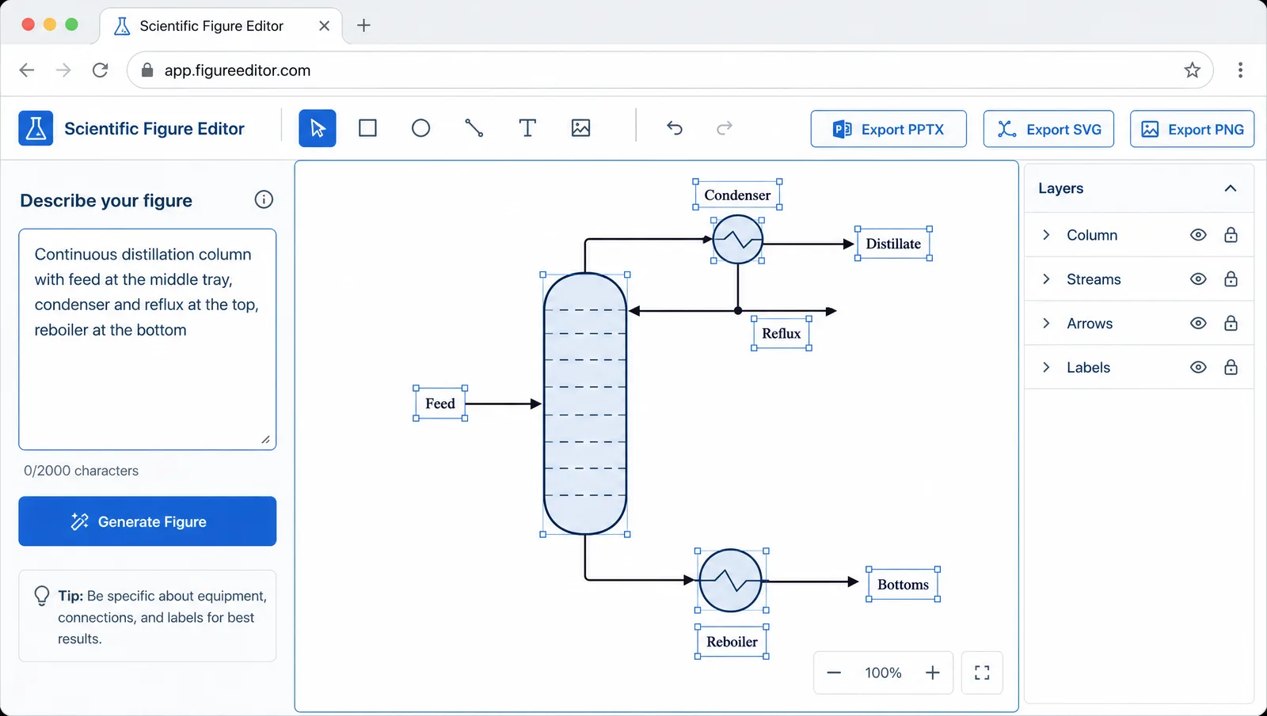Open the browser three-dot menu
Screen dimensions: 1267x716
(1240, 70)
